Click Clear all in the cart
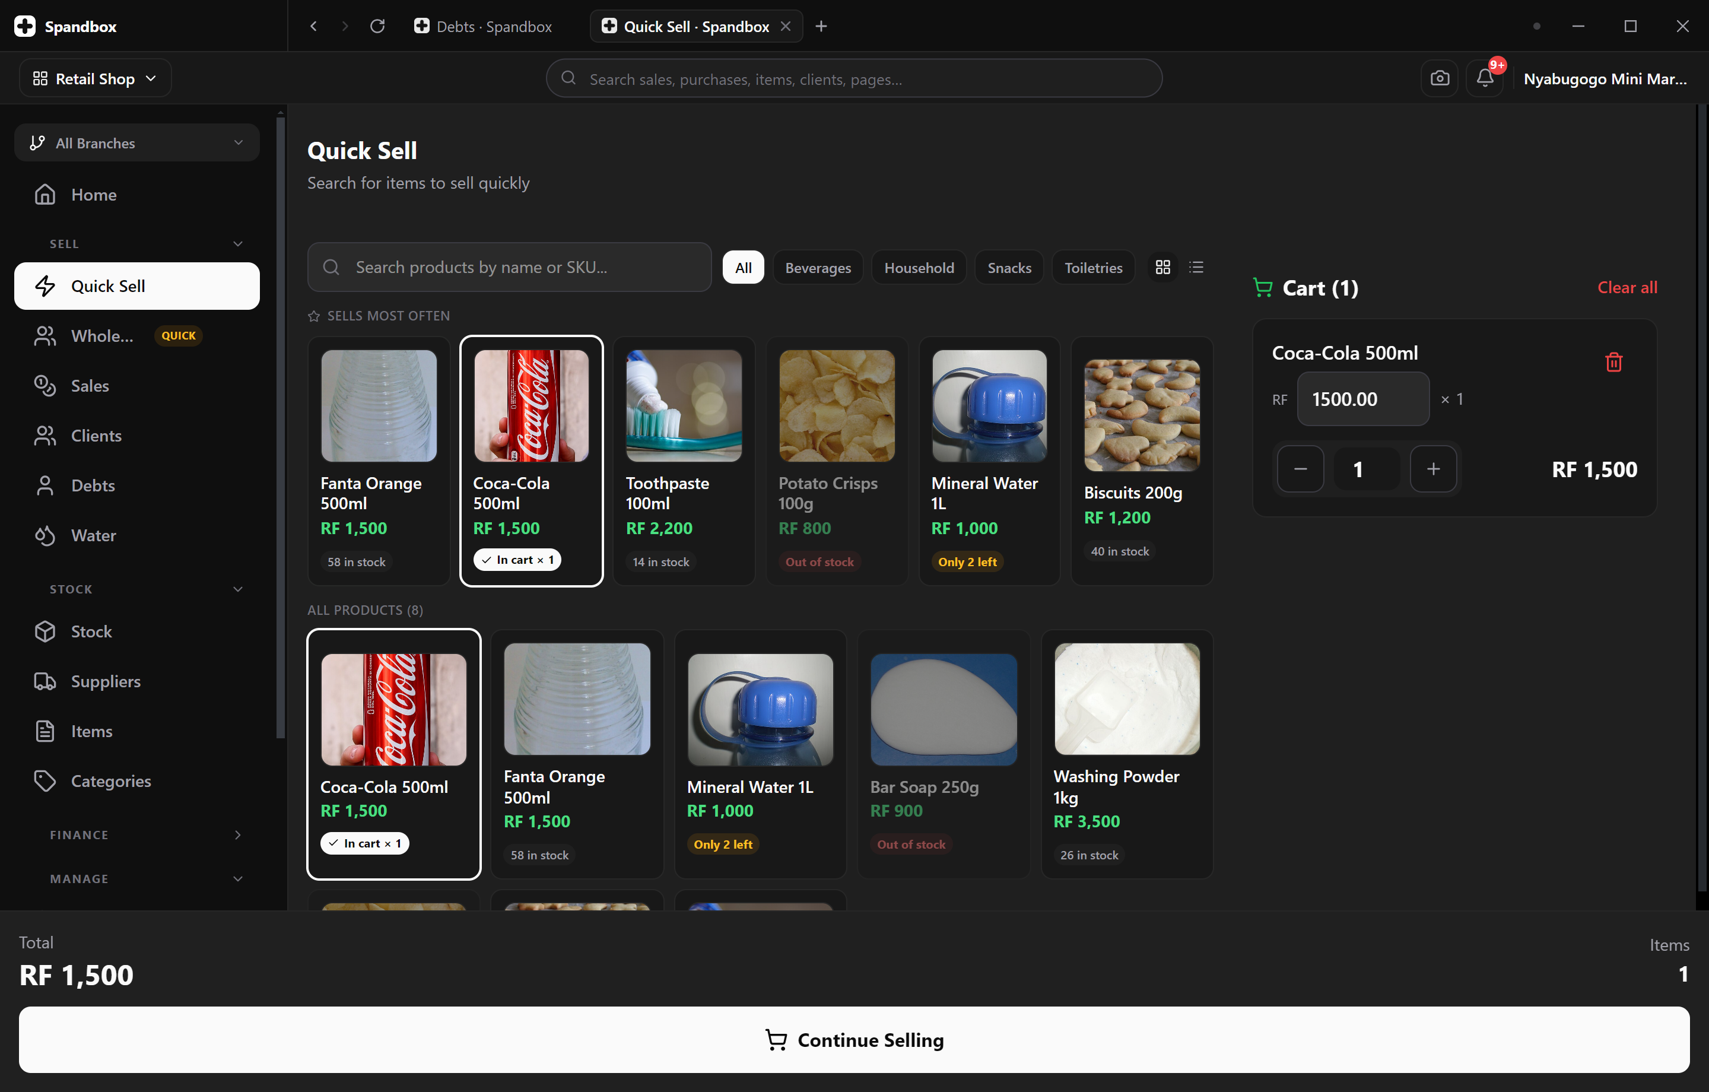1709x1092 pixels. [1627, 288]
